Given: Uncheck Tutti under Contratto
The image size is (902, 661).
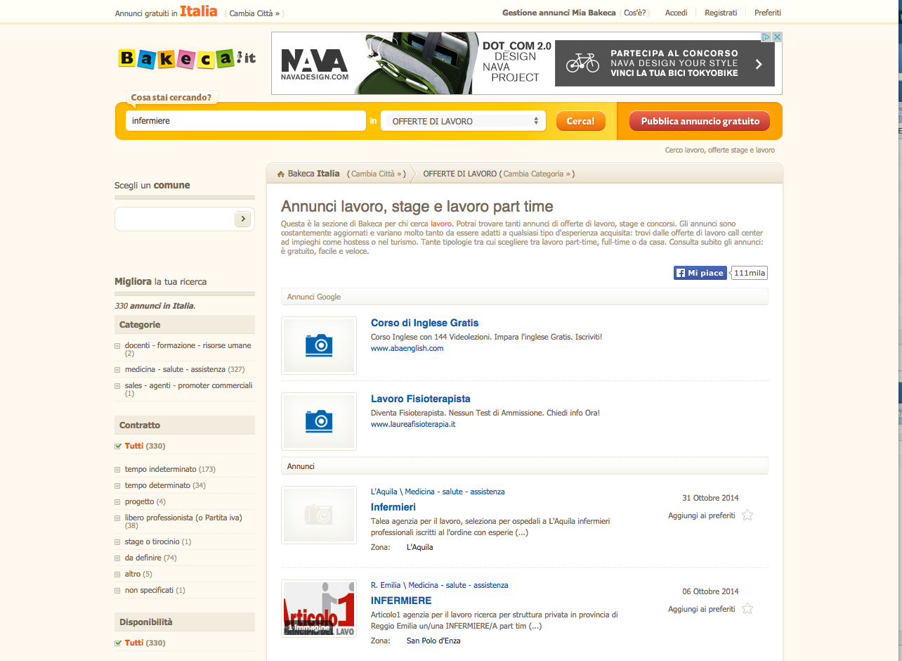Looking at the screenshot, I should click(117, 445).
